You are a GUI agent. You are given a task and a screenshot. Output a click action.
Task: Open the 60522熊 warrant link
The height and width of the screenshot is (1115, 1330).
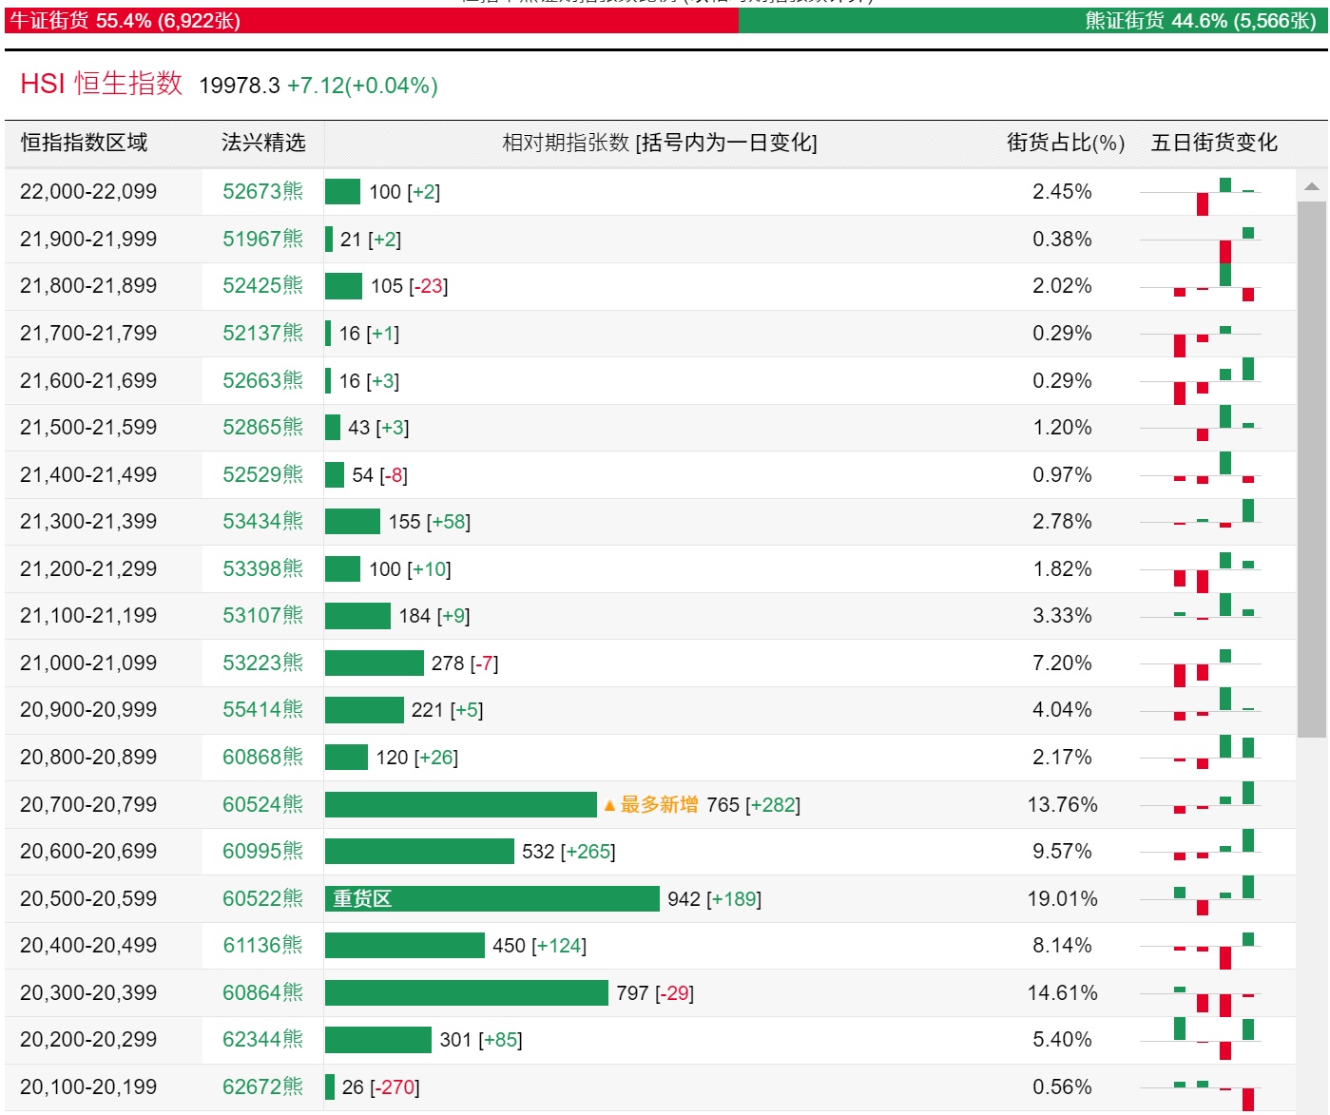262,898
